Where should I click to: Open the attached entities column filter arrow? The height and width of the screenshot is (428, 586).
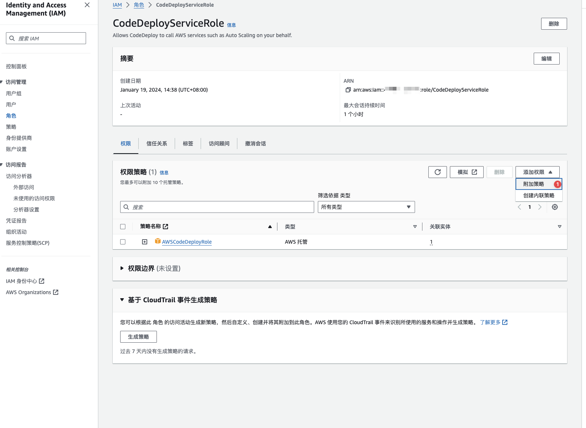pyautogui.click(x=560, y=227)
